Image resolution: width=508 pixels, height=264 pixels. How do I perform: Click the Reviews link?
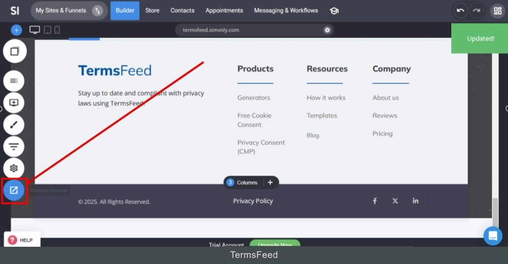[x=385, y=115]
